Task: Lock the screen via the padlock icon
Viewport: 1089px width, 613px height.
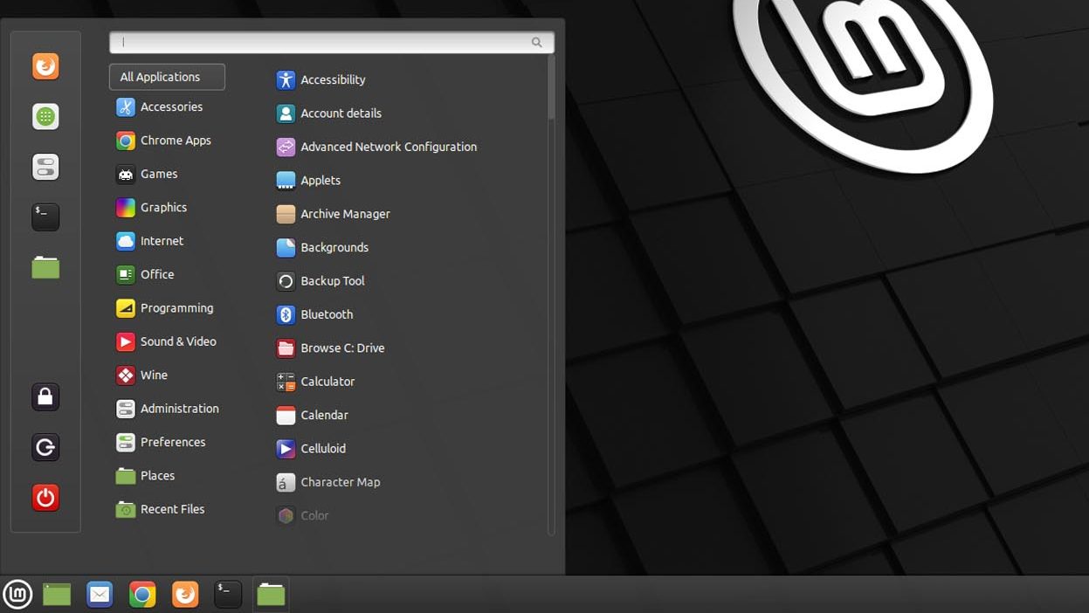Action: [45, 396]
